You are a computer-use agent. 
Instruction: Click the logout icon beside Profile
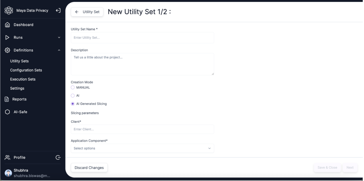pos(58,157)
